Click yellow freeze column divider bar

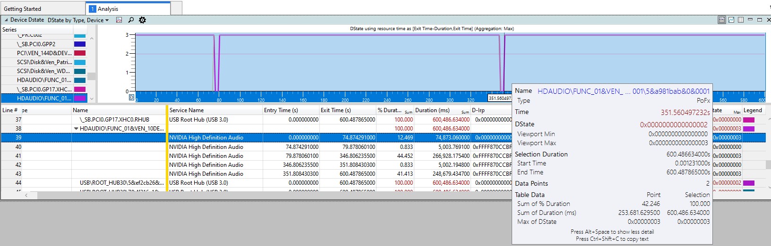[x=167, y=148]
